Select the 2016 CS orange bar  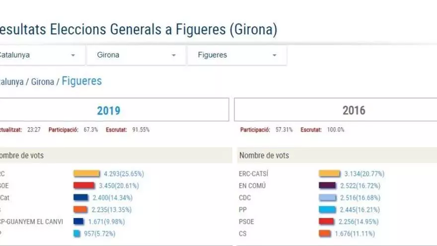pyautogui.click(x=324, y=233)
